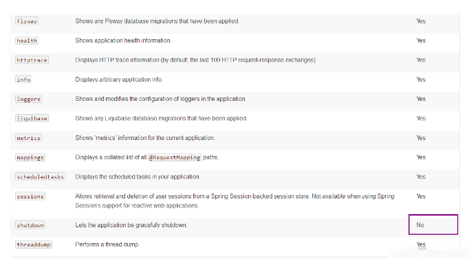The height and width of the screenshot is (265, 469).
Task: Select the threaddump endpoint ID
Action: (34, 244)
